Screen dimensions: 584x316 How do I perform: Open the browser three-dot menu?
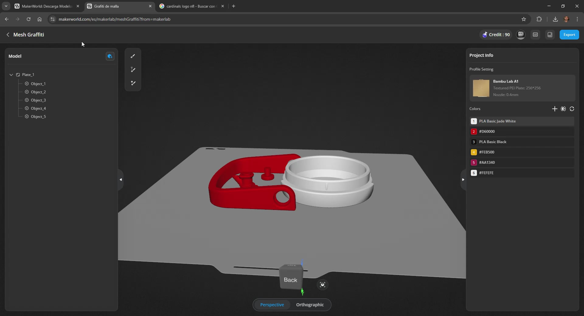point(577,19)
